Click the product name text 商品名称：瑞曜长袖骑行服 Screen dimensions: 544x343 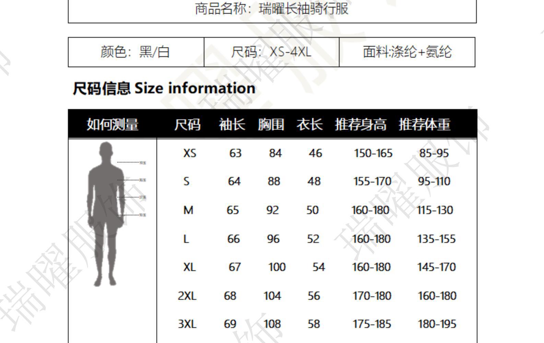(x=272, y=9)
